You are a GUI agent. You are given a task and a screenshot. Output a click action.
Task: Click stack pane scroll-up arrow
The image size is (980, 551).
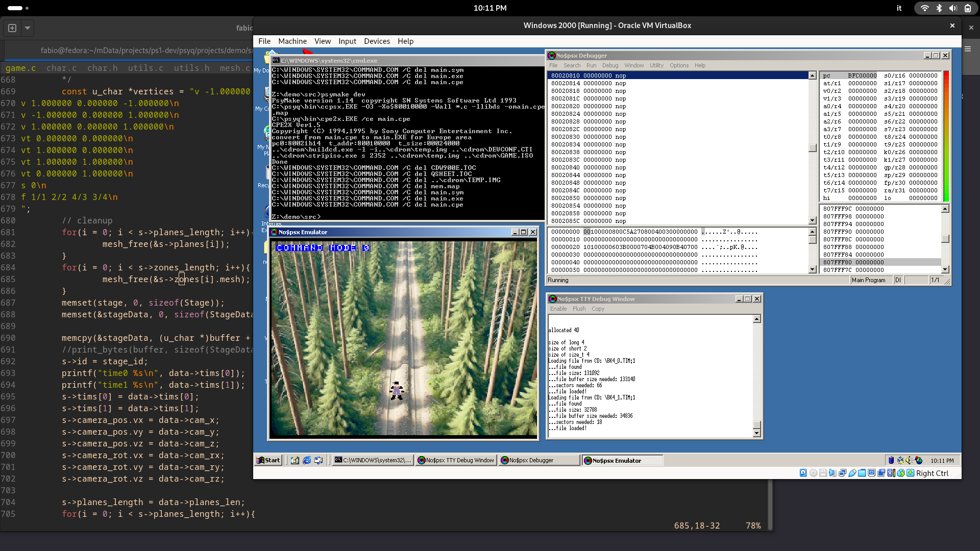click(945, 209)
